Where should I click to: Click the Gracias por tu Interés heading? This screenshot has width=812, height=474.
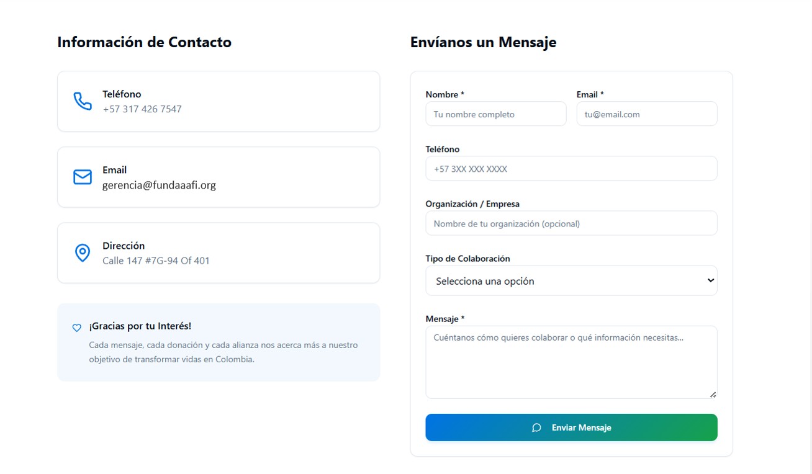(x=140, y=326)
